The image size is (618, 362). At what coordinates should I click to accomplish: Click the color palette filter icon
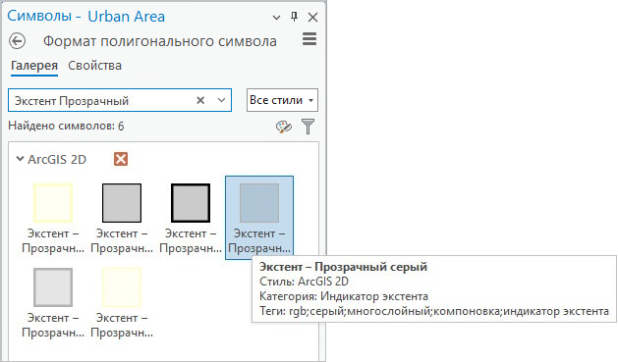click(x=283, y=127)
